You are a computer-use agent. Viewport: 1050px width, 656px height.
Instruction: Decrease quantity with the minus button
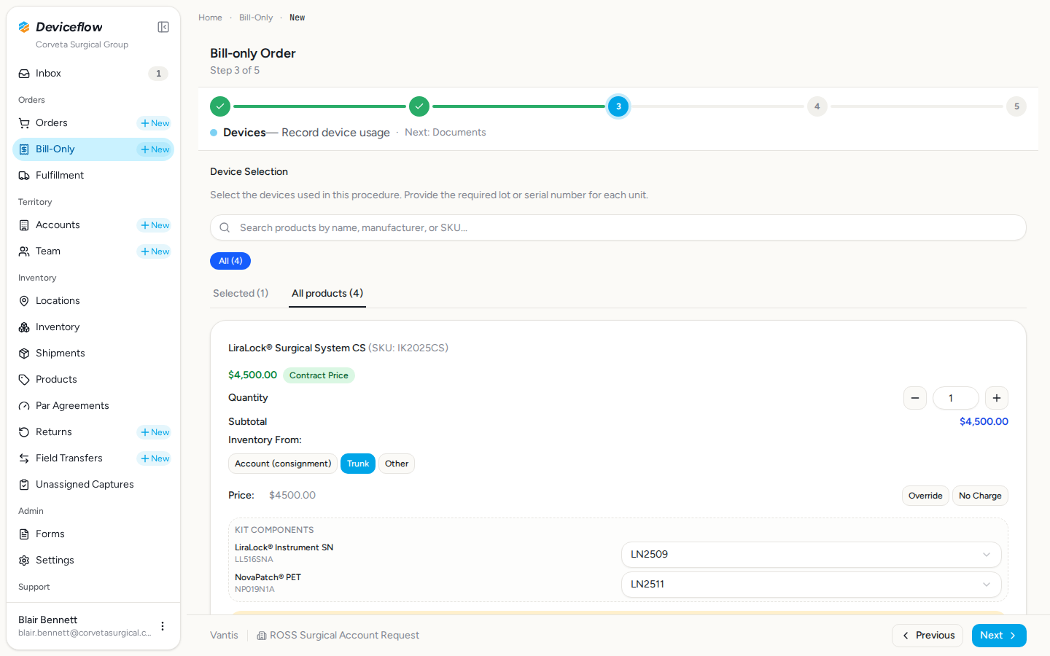pyautogui.click(x=915, y=398)
